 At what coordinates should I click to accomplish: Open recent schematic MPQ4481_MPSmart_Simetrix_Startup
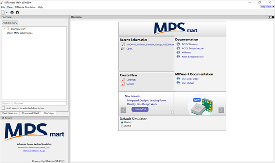point(150,44)
